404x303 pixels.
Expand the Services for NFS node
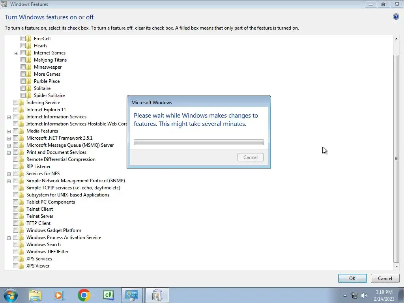point(9,174)
